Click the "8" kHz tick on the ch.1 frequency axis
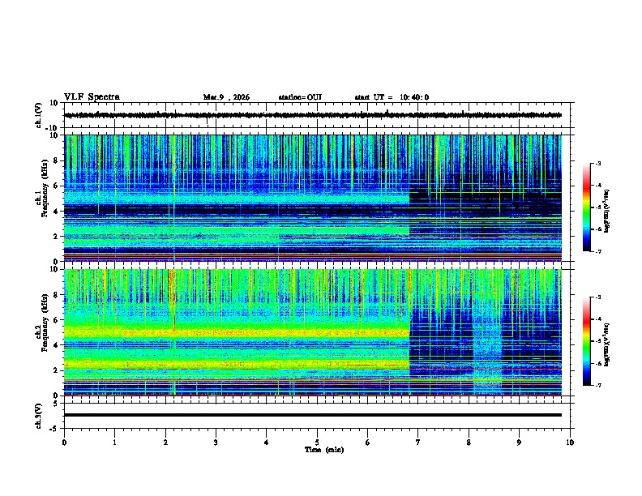Image resolution: width=642 pixels, height=496 pixels. [x=56, y=160]
